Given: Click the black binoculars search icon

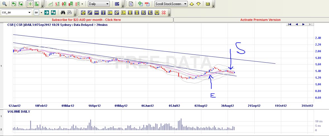Looking at the screenshot, I should pyautogui.click(x=63, y=13).
